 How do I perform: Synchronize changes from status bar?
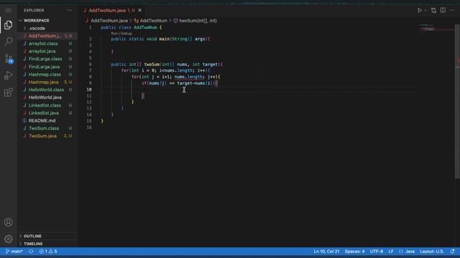point(31,252)
